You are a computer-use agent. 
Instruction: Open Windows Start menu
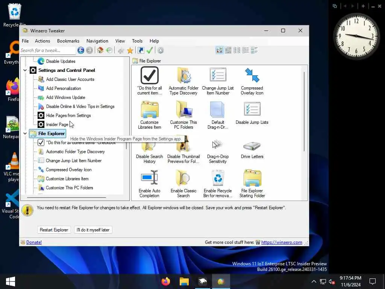[10, 281]
